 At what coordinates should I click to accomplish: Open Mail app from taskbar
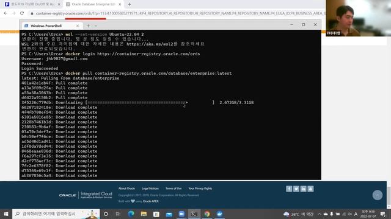169,214
